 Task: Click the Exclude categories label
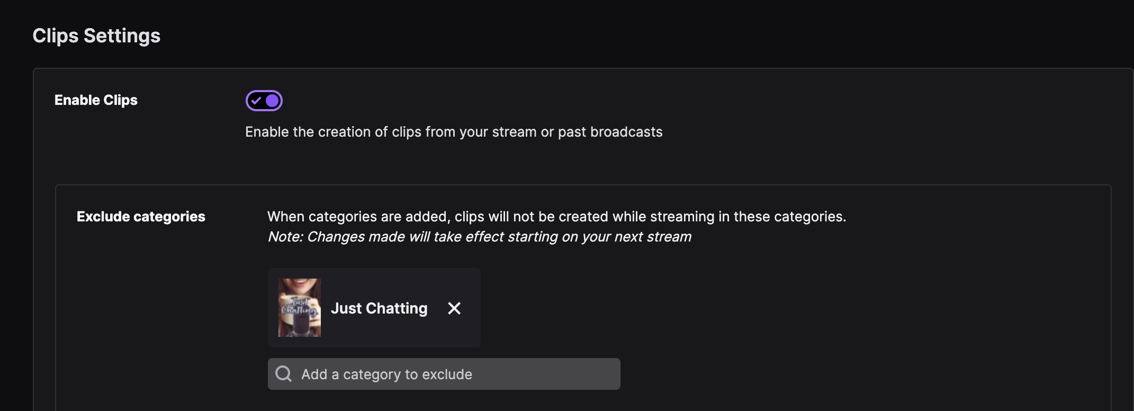[141, 217]
